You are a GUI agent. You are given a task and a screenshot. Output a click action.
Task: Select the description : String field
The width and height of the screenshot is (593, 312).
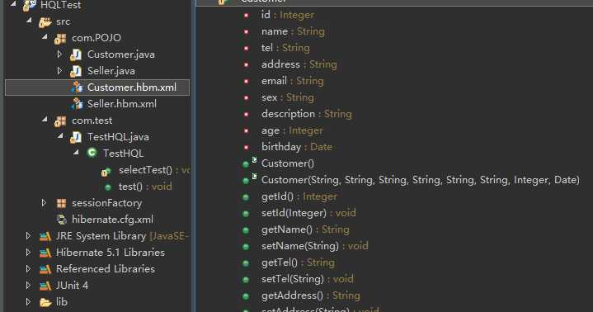306,114
